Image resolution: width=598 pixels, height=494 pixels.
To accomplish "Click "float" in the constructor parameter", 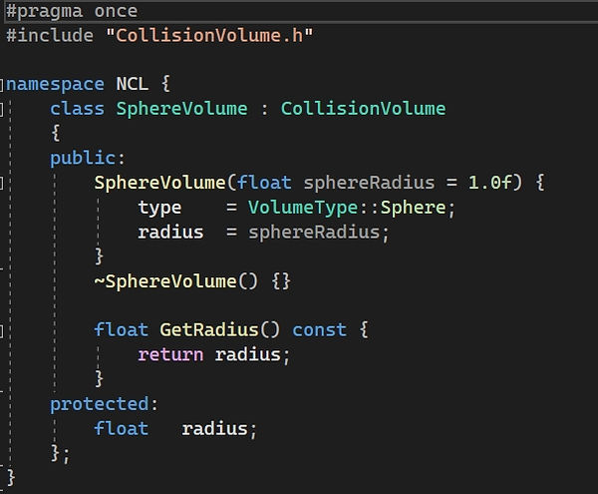I will click(x=264, y=183).
